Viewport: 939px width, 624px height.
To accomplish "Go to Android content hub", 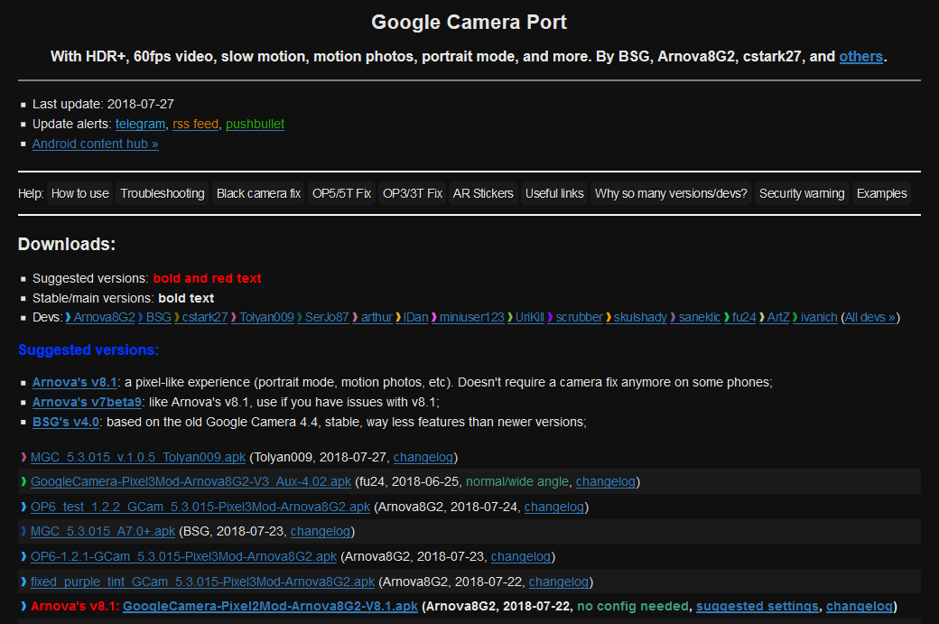I will 95,144.
